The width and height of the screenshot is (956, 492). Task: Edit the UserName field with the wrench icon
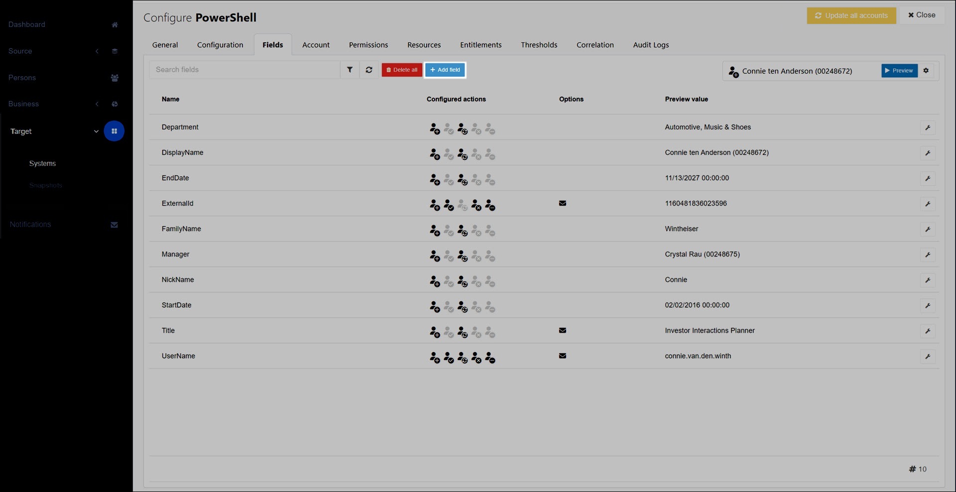pos(928,356)
